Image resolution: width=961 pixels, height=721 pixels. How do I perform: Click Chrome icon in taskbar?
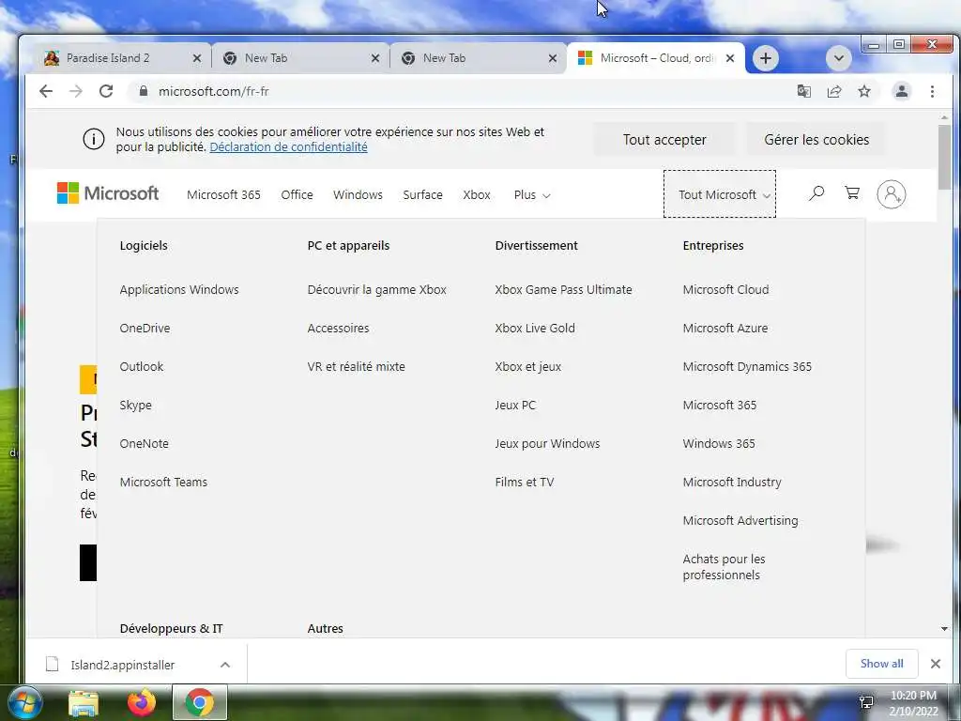coord(199,702)
